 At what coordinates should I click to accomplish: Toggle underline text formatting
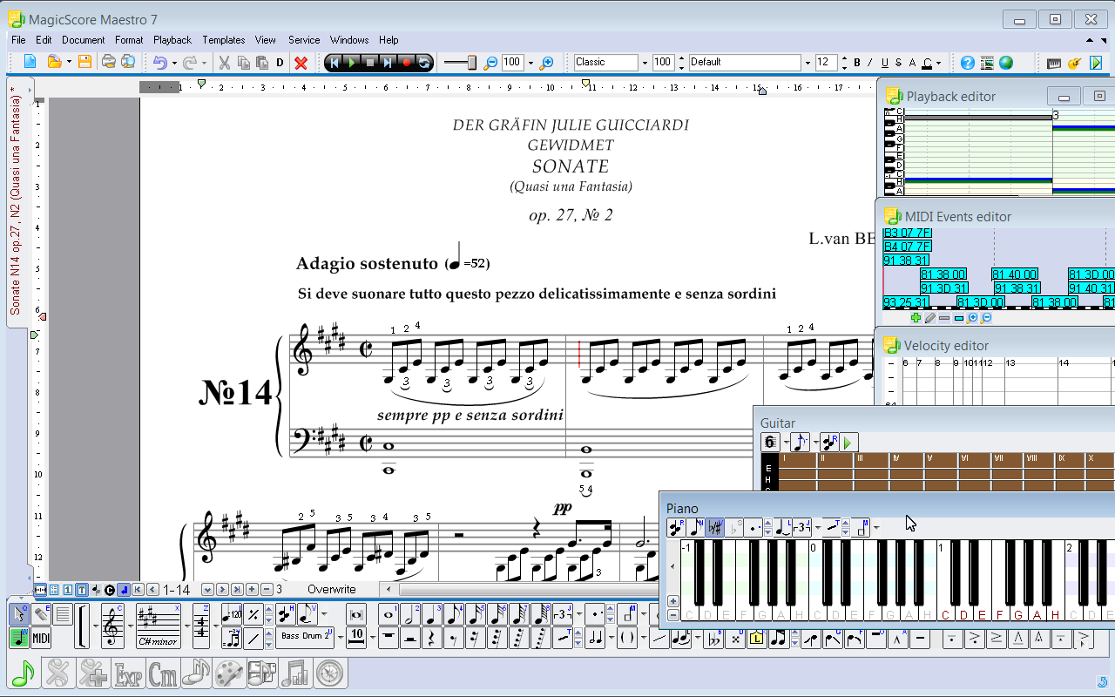click(x=884, y=63)
